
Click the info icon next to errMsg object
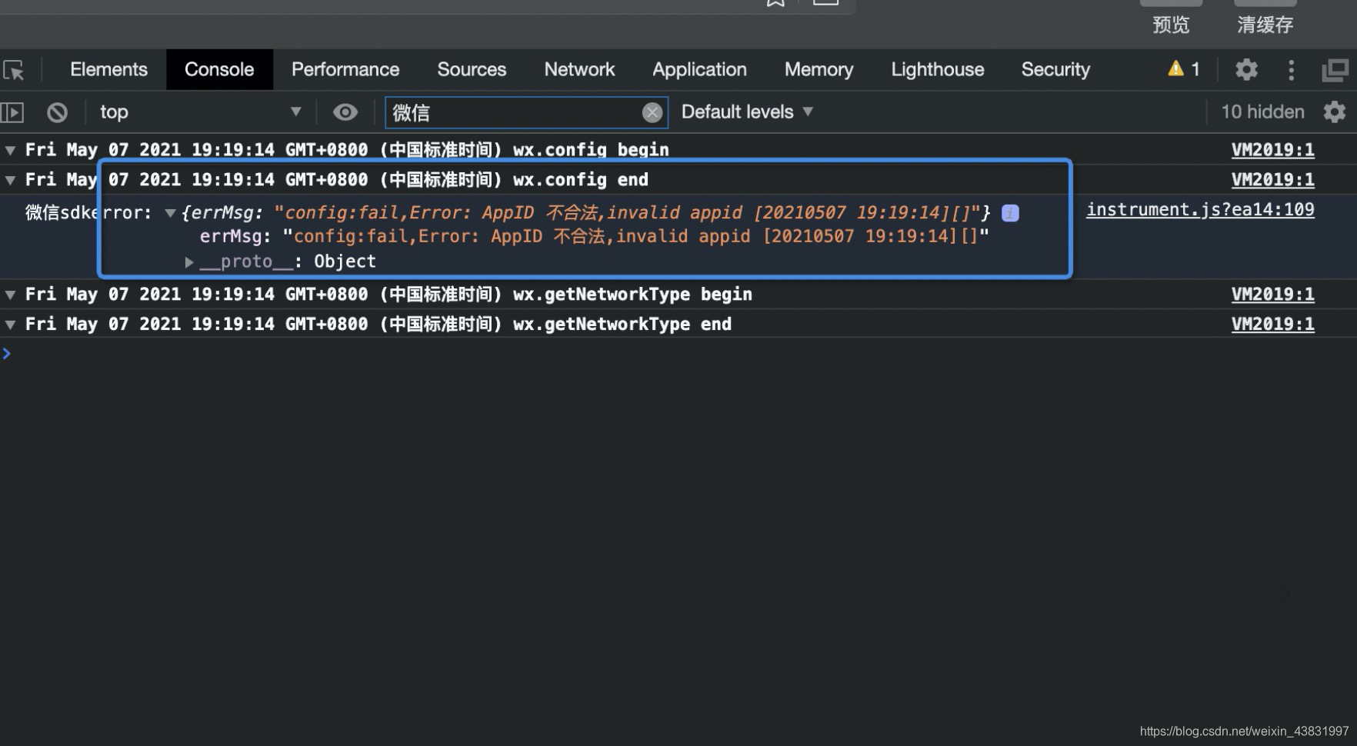(1010, 213)
